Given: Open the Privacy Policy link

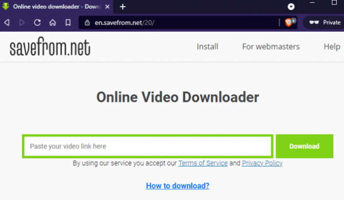Looking at the screenshot, I should (x=262, y=163).
